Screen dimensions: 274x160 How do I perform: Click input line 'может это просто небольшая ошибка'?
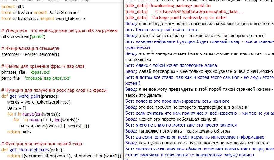[x=171, y=119]
